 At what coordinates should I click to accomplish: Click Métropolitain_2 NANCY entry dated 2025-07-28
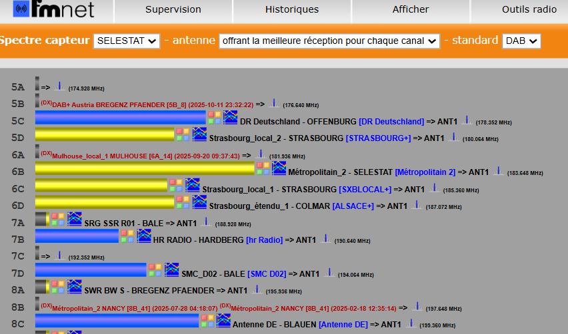tap(129, 308)
